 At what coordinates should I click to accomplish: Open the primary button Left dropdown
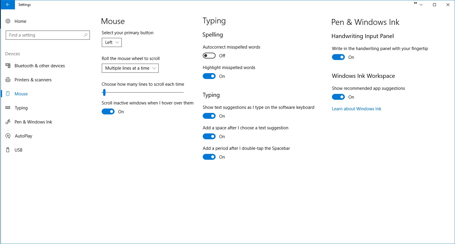112,42
